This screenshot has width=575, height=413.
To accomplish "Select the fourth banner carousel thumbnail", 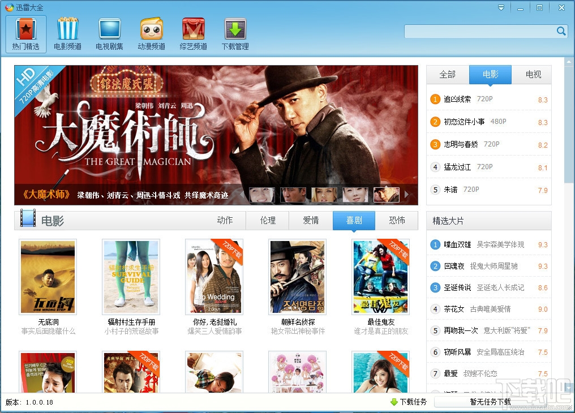I will (x=355, y=195).
